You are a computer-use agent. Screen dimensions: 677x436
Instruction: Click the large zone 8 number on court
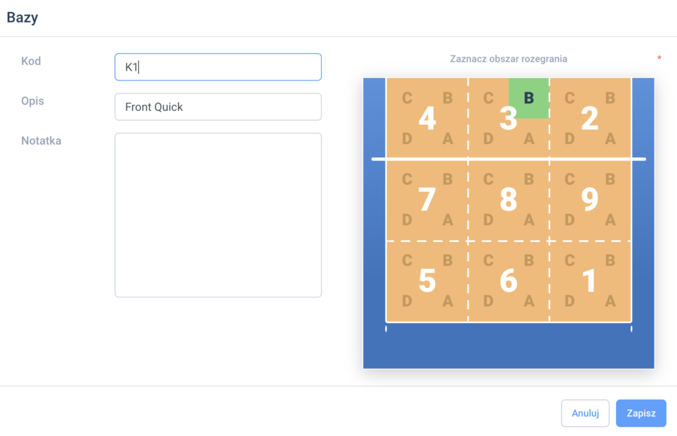tap(508, 200)
